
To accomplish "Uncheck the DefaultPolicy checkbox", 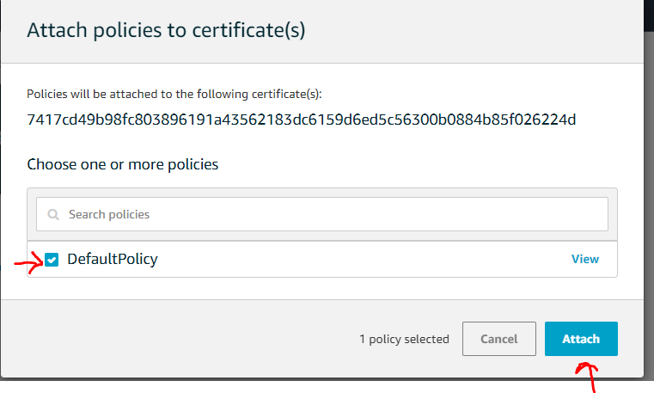I will [52, 260].
